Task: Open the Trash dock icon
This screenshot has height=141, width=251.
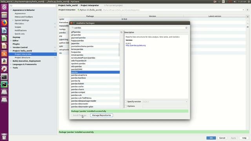Action: point(4,137)
